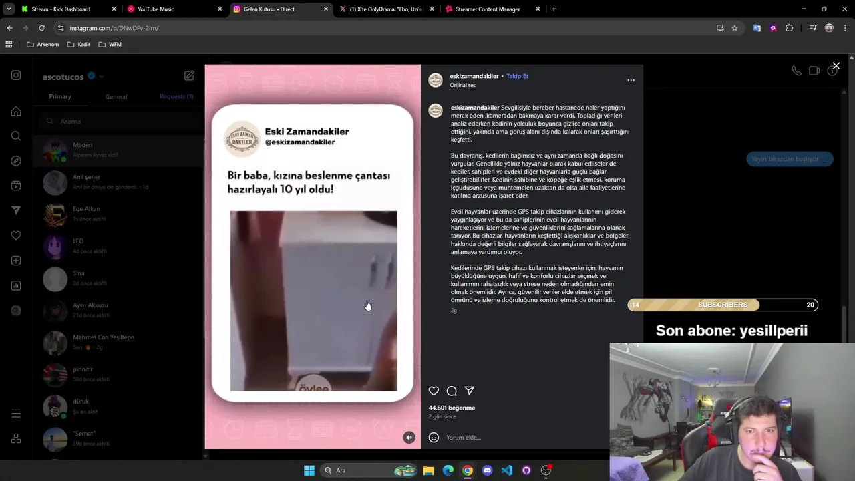Image resolution: width=855 pixels, height=481 pixels.
Task: Click the comment bubble icon on post
Action: 452,391
